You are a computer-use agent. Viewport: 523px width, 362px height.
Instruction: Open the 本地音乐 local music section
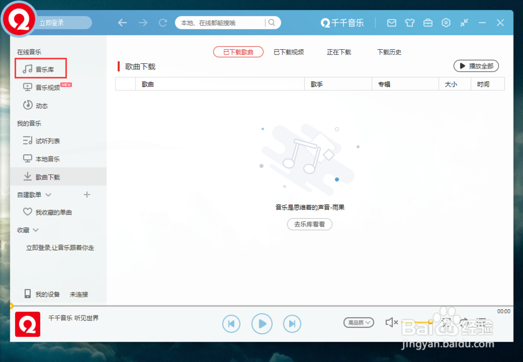[45, 159]
